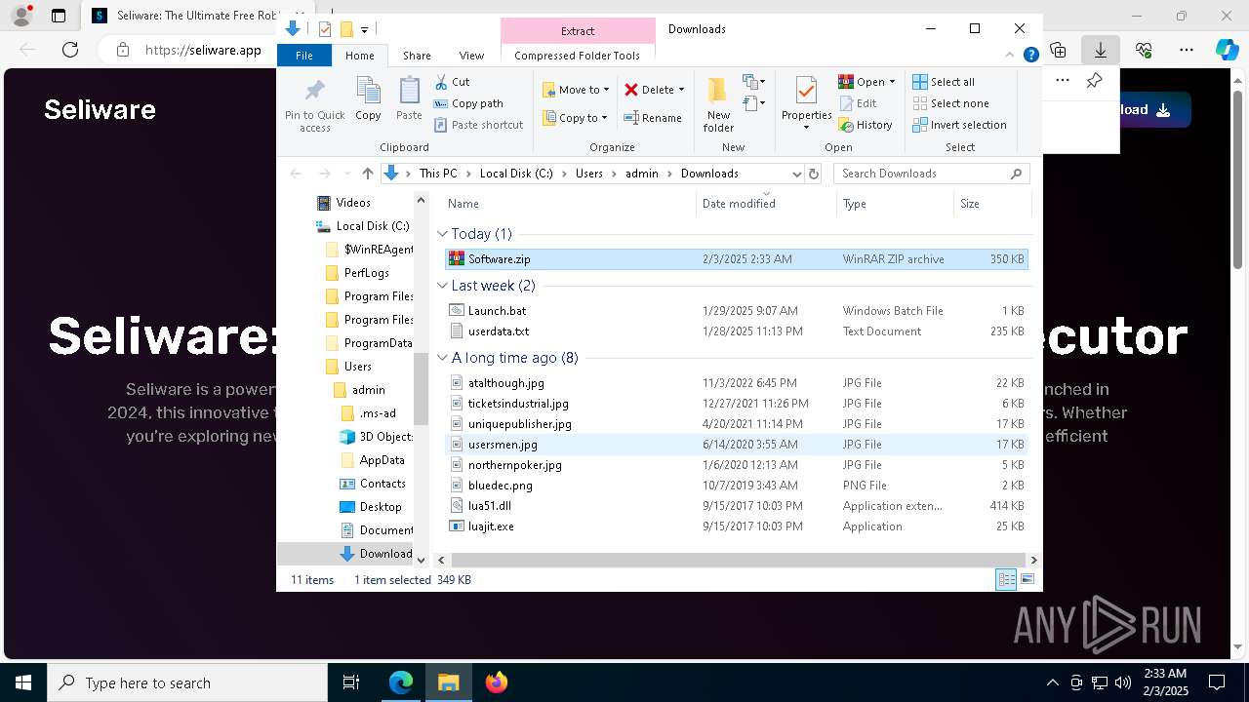1249x702 pixels.
Task: Sort by Name column header
Action: click(x=463, y=204)
